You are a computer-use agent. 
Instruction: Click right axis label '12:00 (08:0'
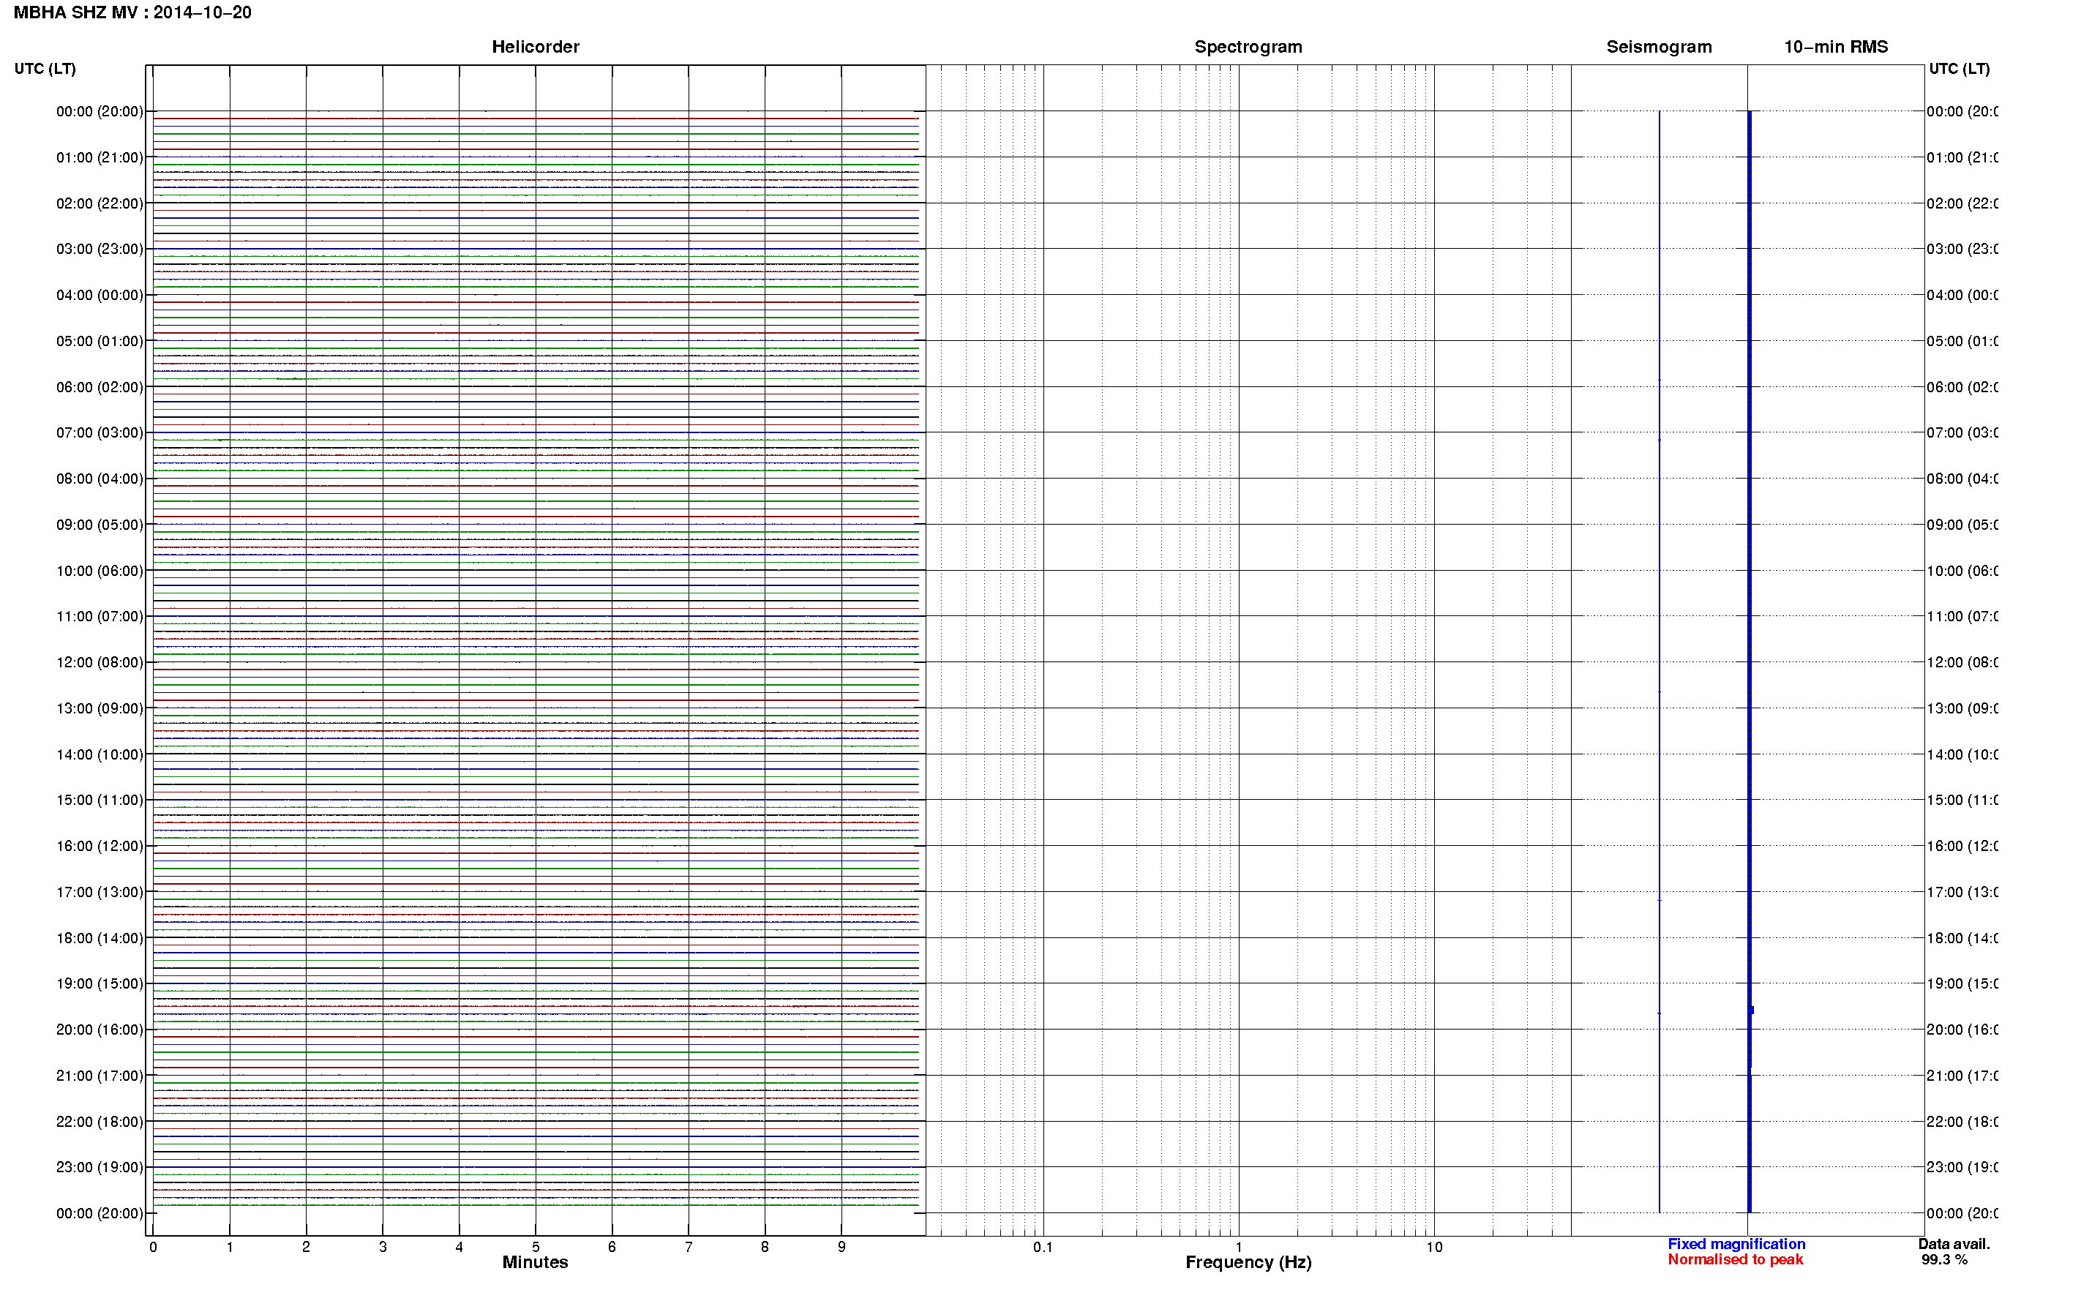pyautogui.click(x=1962, y=662)
